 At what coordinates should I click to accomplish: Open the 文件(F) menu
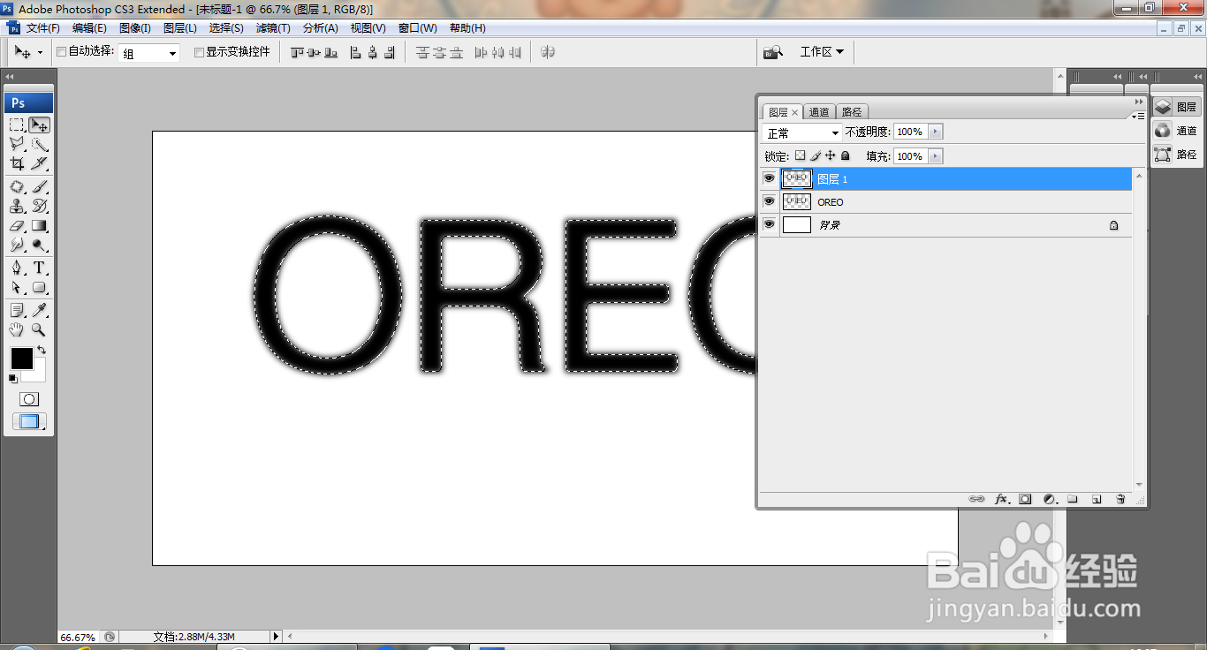pos(43,28)
